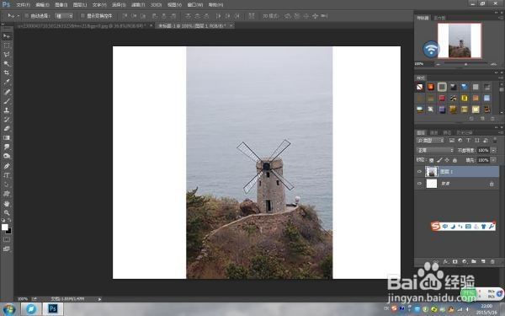Image resolution: width=505 pixels, height=316 pixels.
Task: Delete layer with trash icon
Action: point(492,261)
